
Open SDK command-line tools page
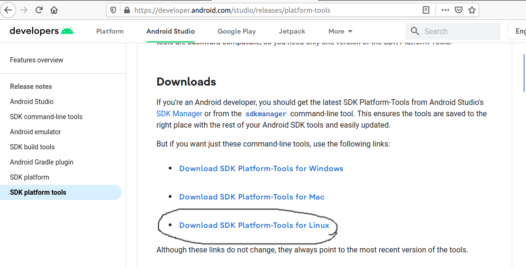point(46,116)
